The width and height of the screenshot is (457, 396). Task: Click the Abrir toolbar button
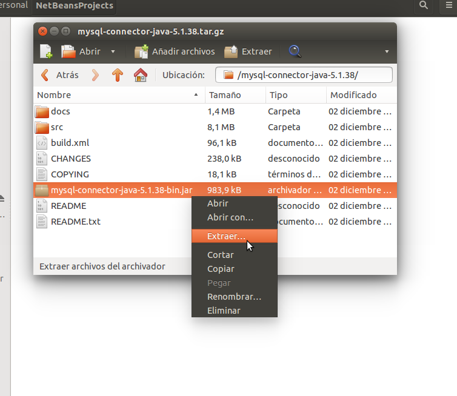pos(81,51)
